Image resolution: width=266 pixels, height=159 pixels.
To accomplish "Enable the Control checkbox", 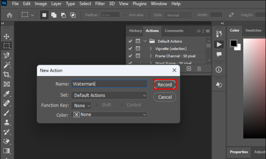I will pyautogui.click(x=122, y=105).
